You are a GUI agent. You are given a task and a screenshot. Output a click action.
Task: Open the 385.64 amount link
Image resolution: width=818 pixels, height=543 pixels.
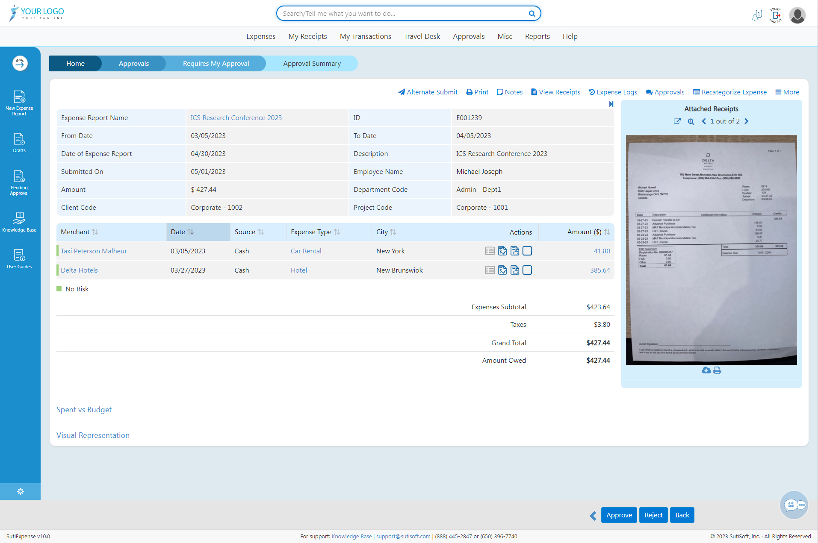600,270
